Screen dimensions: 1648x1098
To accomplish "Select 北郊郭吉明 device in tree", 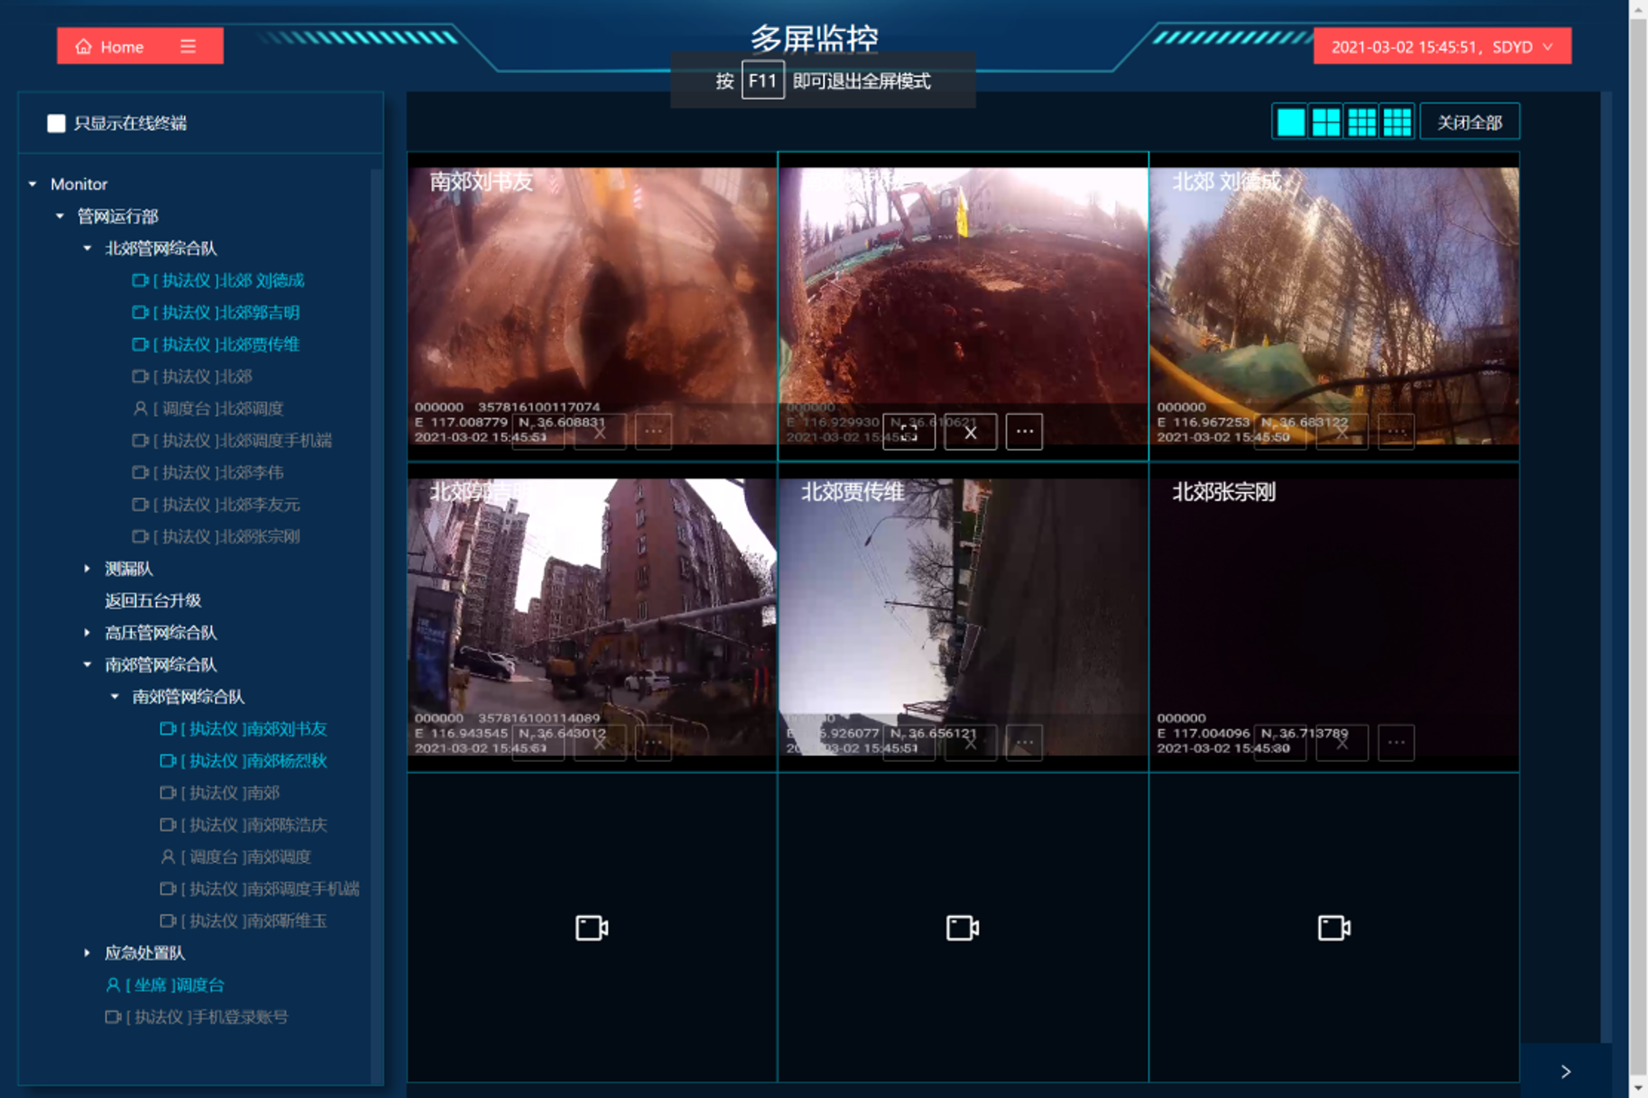I will click(226, 312).
